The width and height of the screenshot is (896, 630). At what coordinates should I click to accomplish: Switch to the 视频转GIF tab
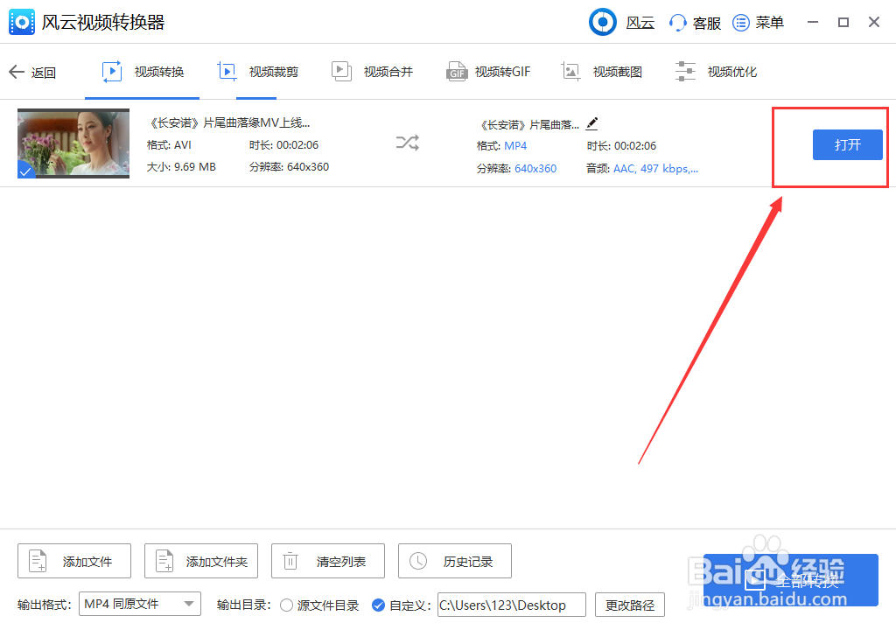click(488, 72)
